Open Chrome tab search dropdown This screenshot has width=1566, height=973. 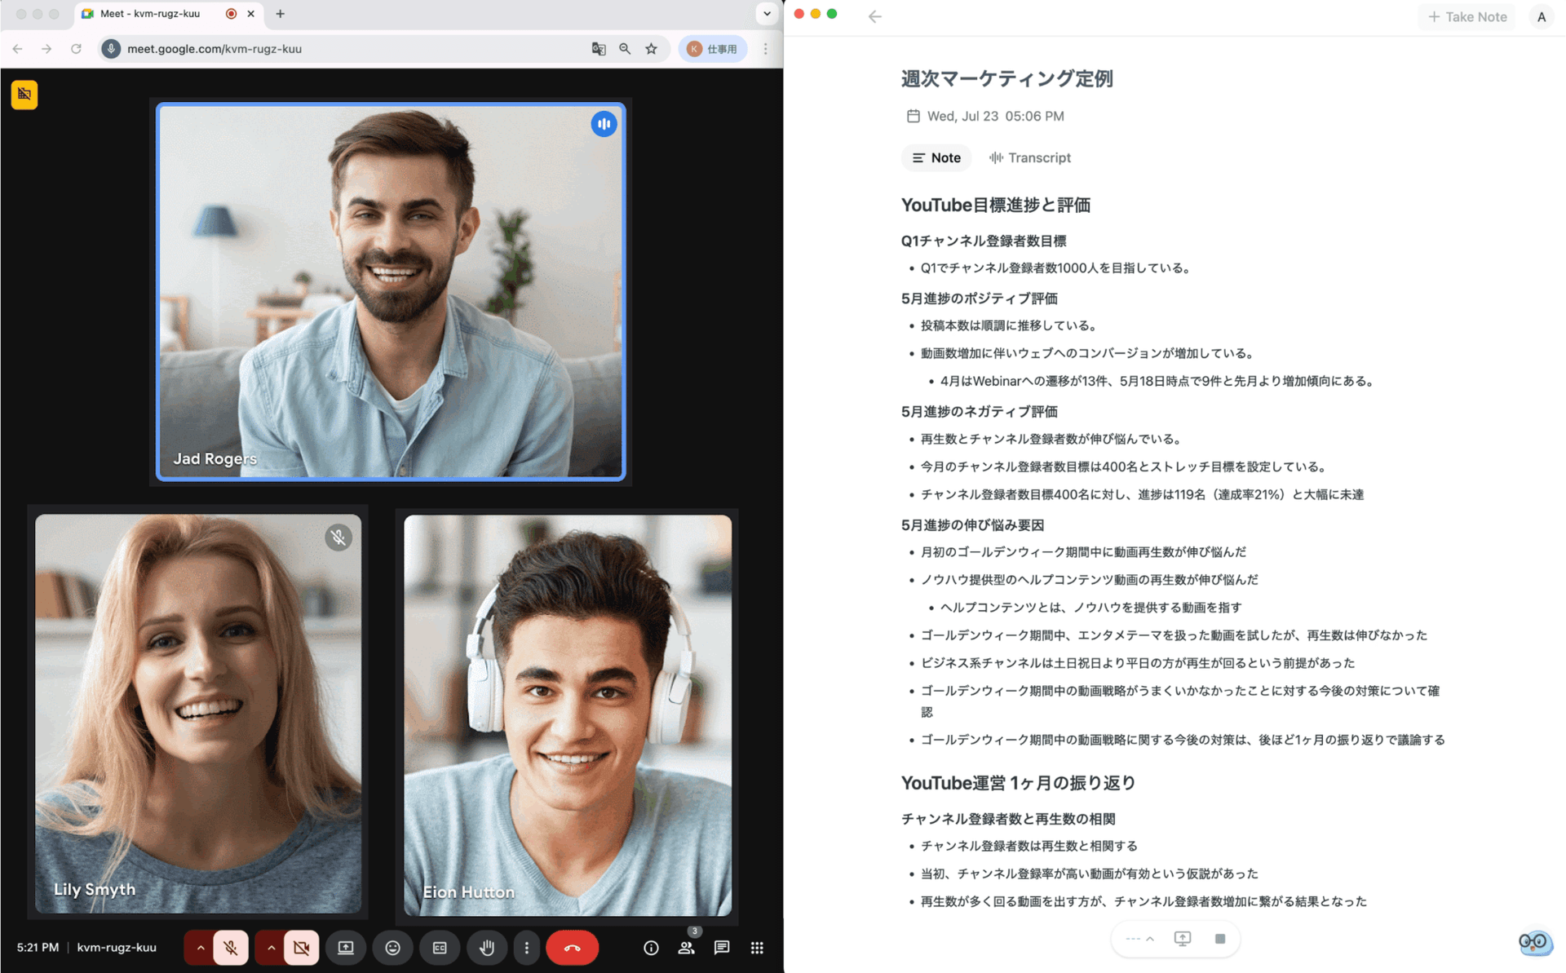click(767, 14)
